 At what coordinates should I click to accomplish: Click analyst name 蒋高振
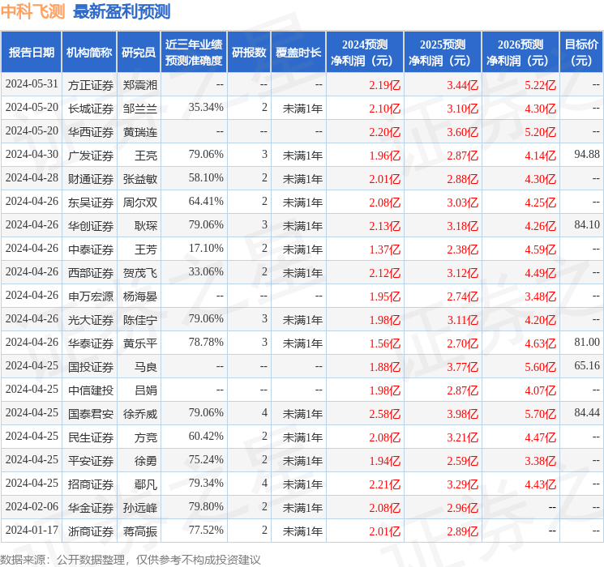click(x=139, y=531)
